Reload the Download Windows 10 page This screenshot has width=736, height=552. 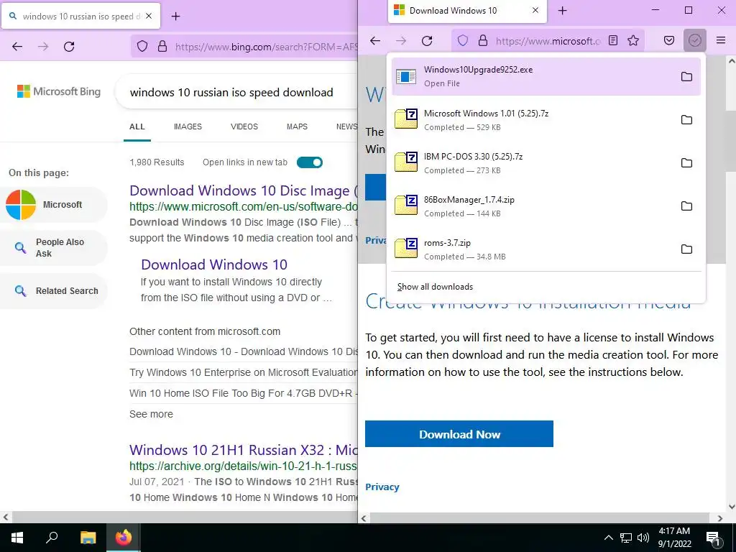point(427,41)
